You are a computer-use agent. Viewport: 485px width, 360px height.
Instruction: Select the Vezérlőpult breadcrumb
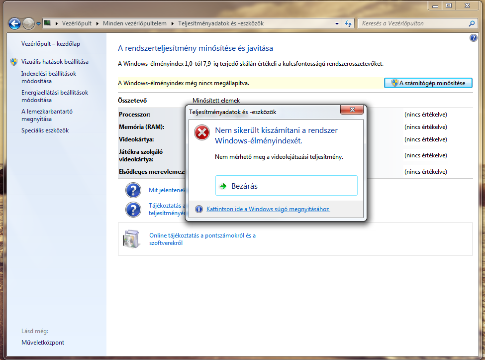coord(77,23)
